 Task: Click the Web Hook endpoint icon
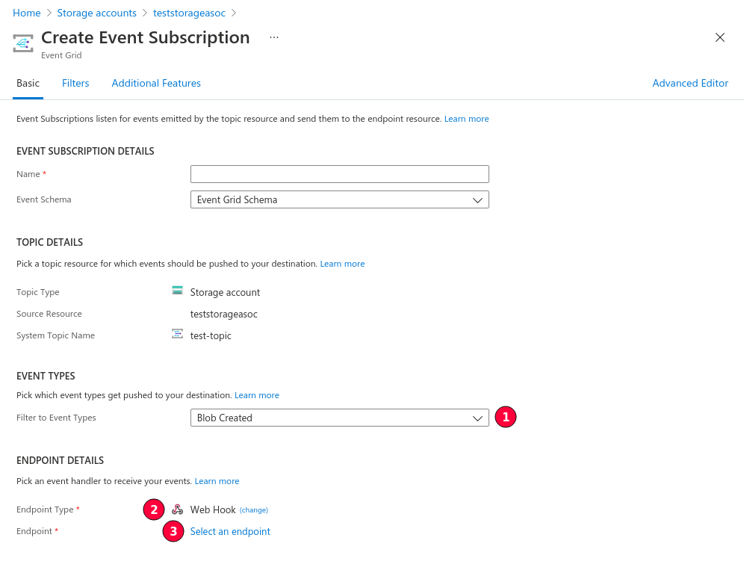coord(177,509)
